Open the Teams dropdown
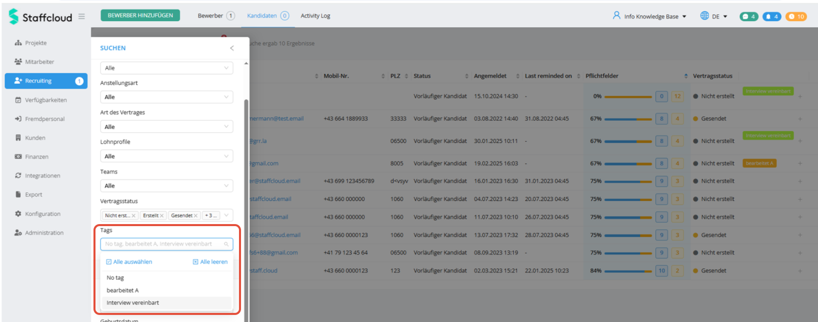 point(166,186)
